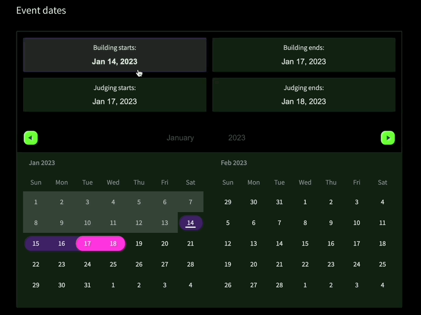Choose January 17 highlighted in pink
This screenshot has height=315, width=421.
87,244
